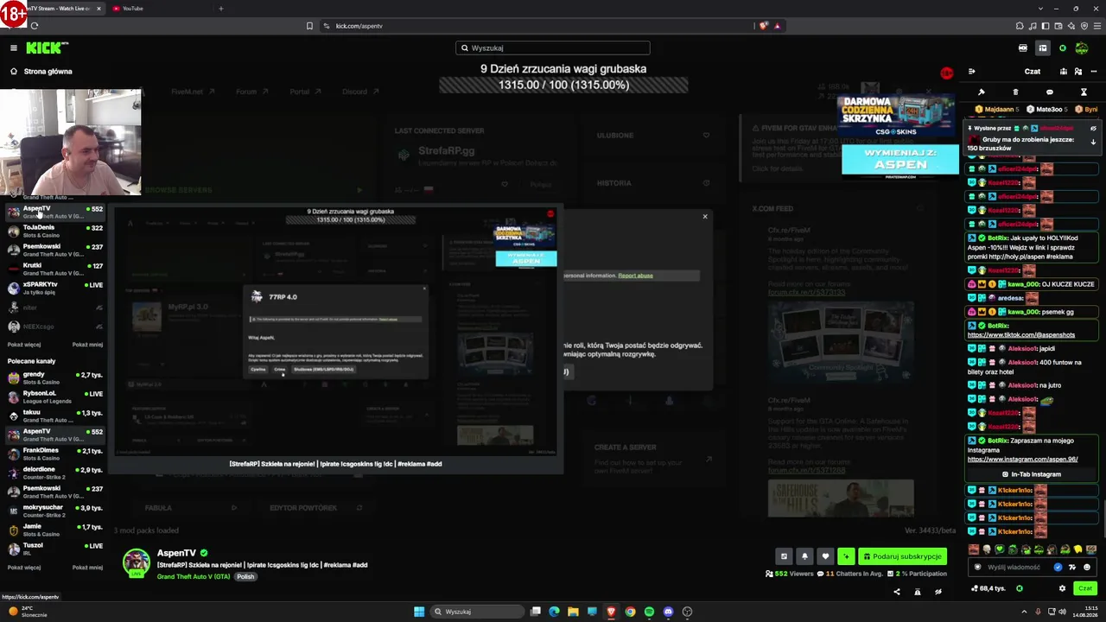The width and height of the screenshot is (1106, 622).
Task: Click the gavel moderation icon
Action: pos(982,92)
